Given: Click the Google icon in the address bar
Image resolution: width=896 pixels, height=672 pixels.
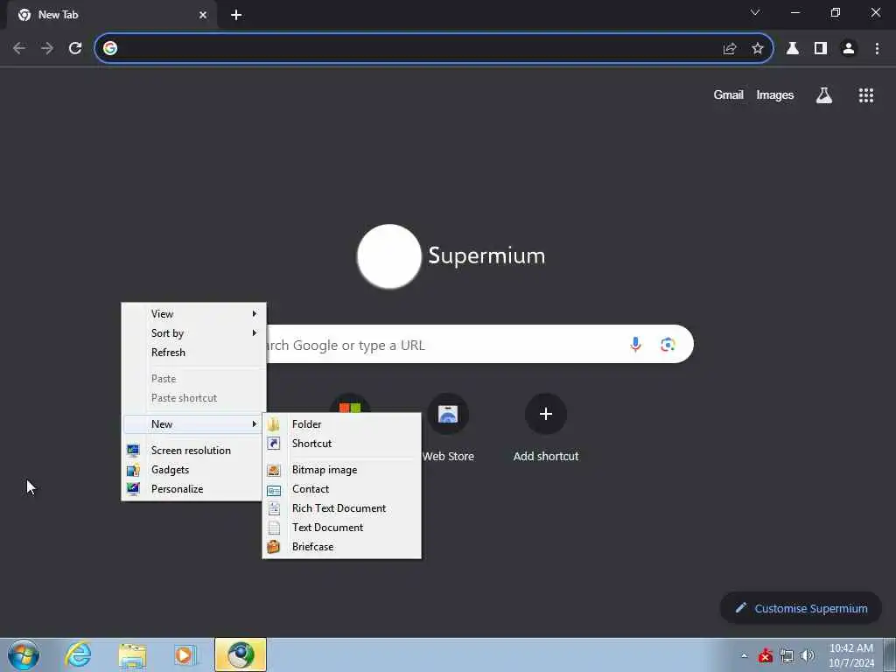Looking at the screenshot, I should [110, 49].
